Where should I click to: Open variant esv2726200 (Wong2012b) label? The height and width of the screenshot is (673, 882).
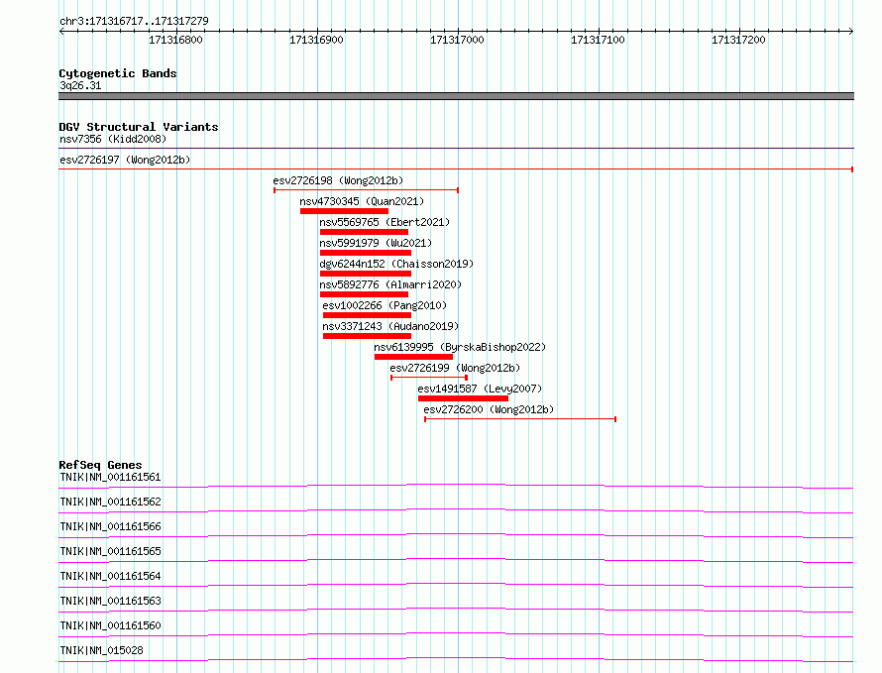489,409
